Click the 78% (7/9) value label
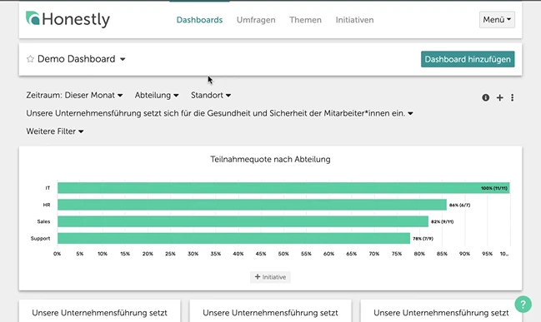 point(423,239)
